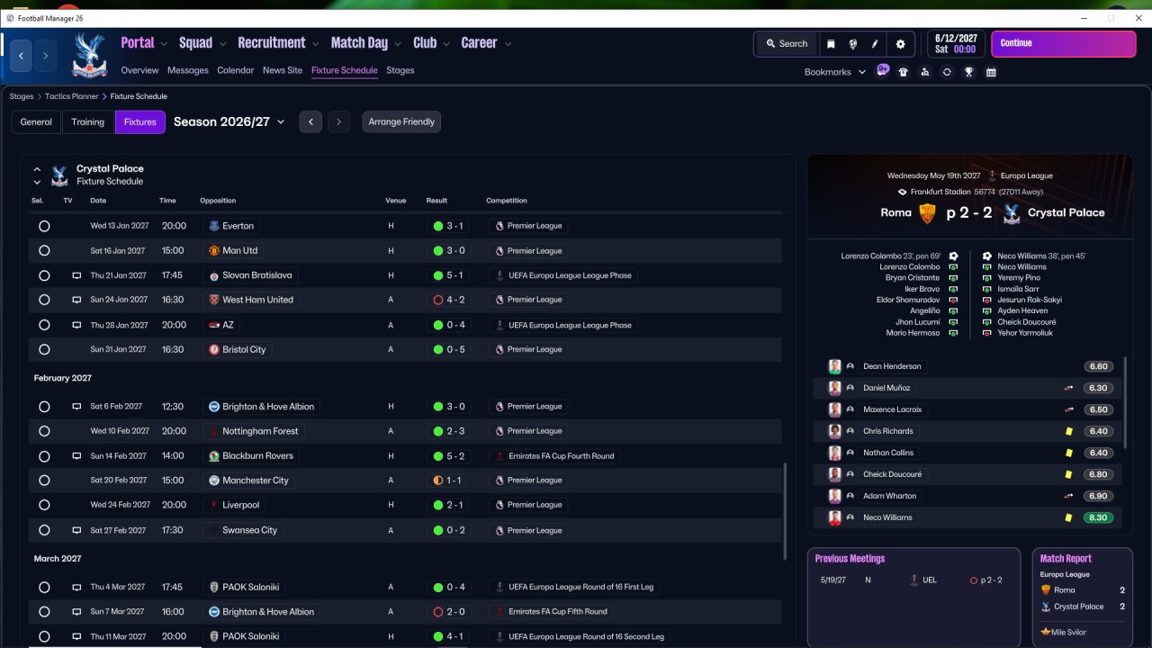Click the TV icon on Slovan Bratislava row
Image resolution: width=1152 pixels, height=648 pixels.
click(76, 275)
